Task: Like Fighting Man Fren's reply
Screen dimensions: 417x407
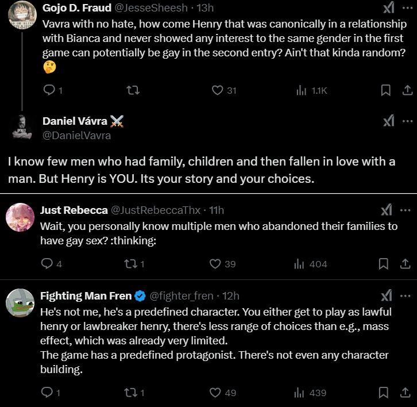Action: (215, 393)
